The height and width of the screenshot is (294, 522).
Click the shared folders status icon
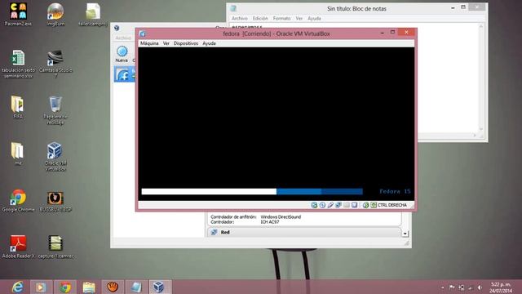(x=346, y=205)
